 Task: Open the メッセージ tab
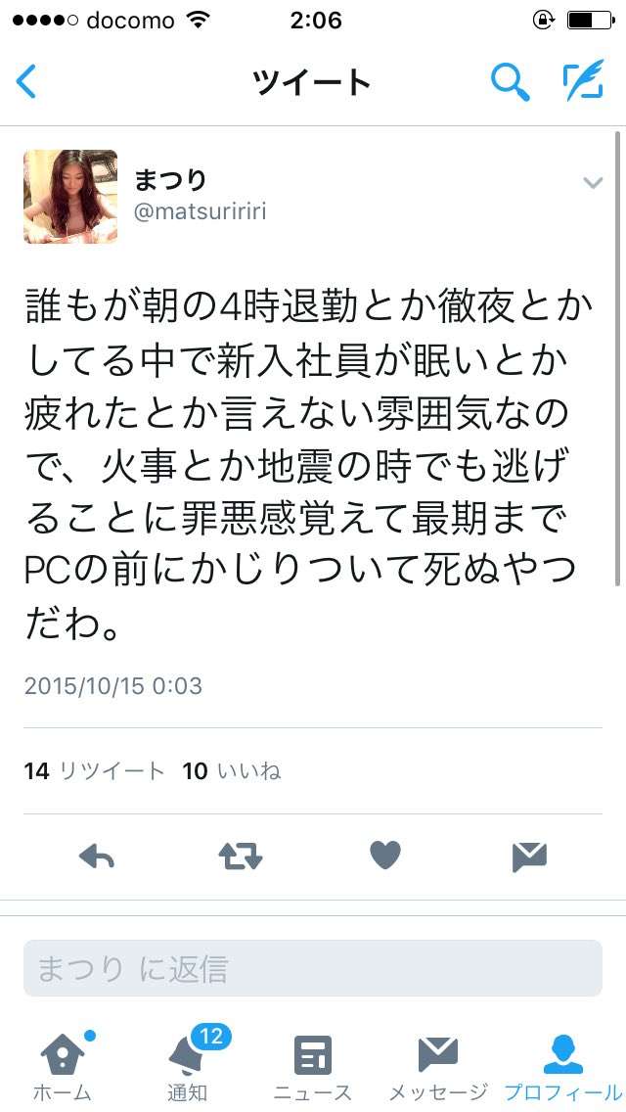[x=438, y=1068]
